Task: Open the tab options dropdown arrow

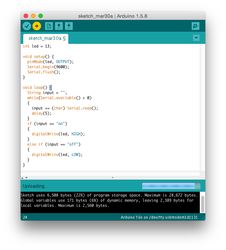Action: pyautogui.click(x=196, y=38)
